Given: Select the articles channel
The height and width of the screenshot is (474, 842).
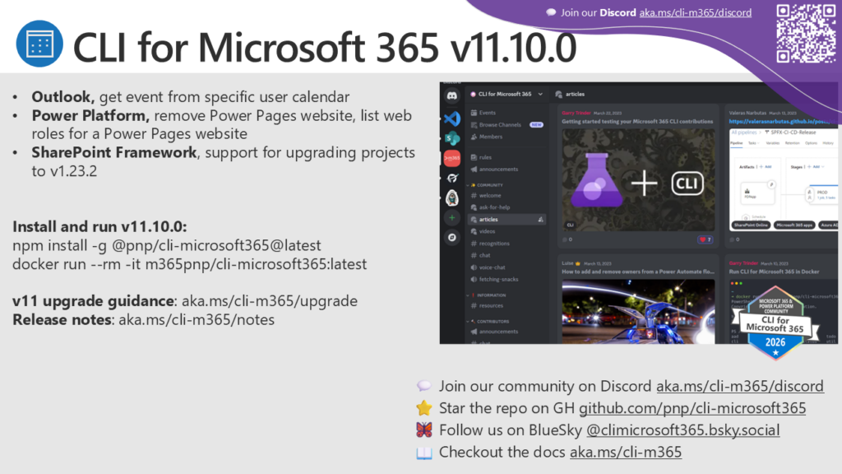Looking at the screenshot, I should 507,219.
